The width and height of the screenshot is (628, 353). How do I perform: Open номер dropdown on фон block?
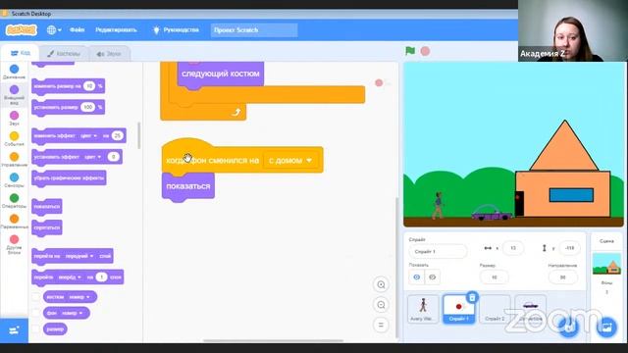tap(72, 313)
